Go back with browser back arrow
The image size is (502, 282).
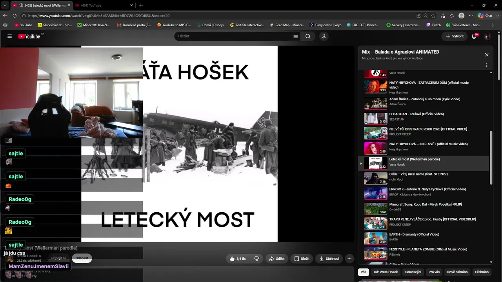click(x=5, y=16)
